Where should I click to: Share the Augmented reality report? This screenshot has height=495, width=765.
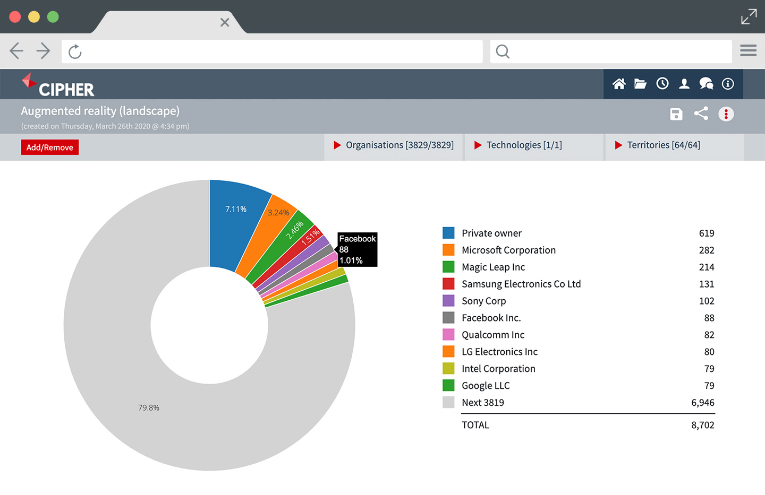click(x=701, y=114)
